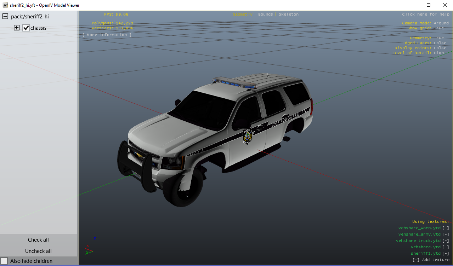Click the Polygons count 142,259
Viewport: 453px width, 266px height.
[112, 23]
